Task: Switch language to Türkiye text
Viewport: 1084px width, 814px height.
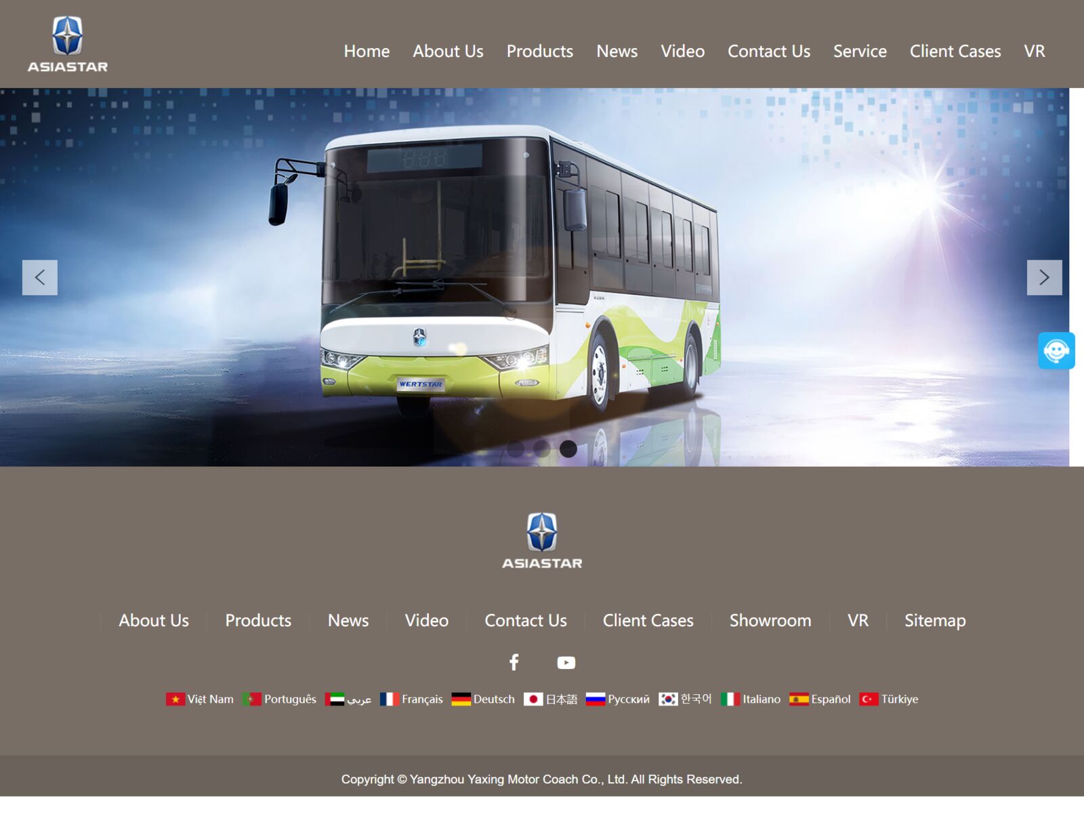Action: click(900, 699)
